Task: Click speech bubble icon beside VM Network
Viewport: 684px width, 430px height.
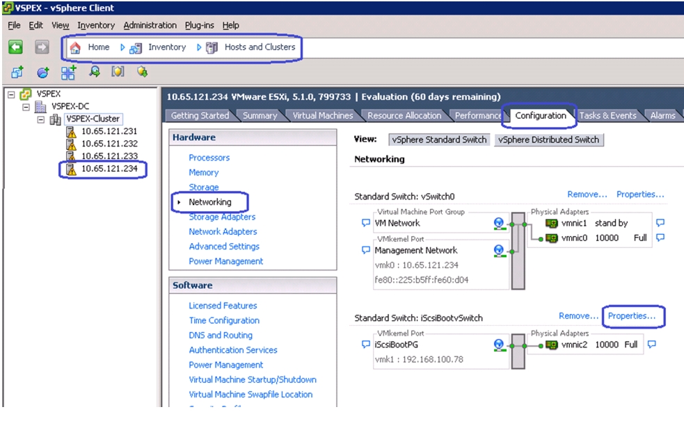Action: click(x=366, y=223)
